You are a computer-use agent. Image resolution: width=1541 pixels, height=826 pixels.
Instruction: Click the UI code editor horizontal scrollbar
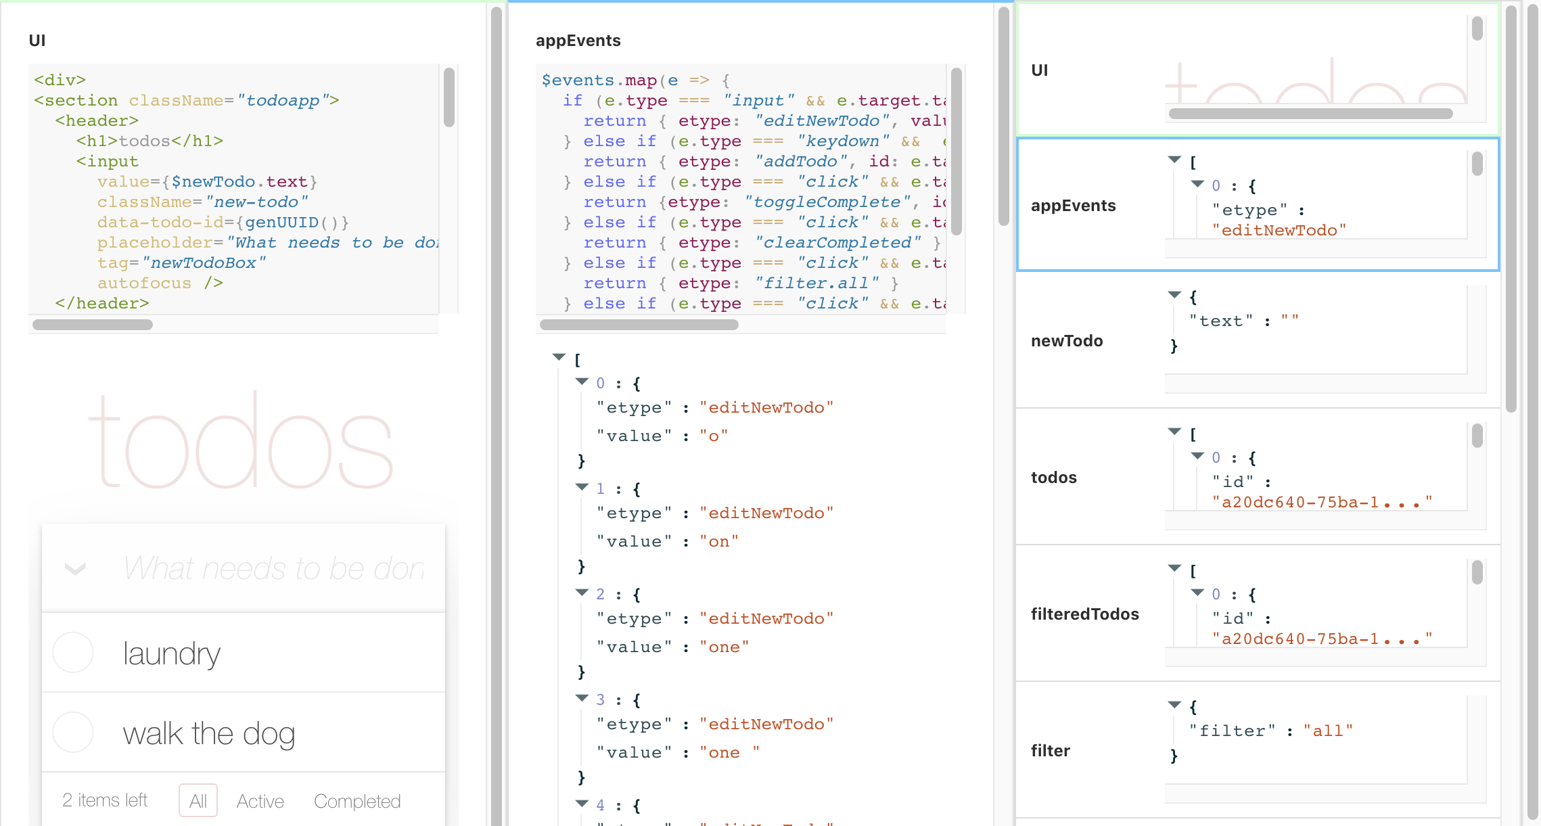click(93, 325)
